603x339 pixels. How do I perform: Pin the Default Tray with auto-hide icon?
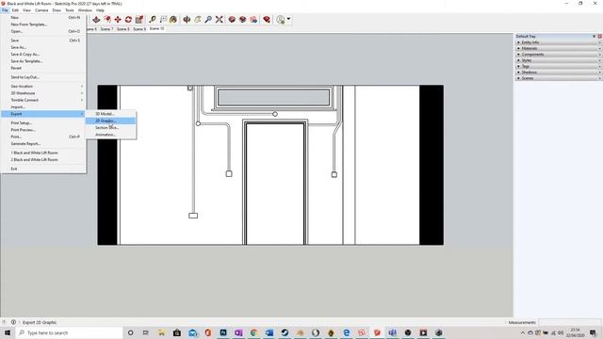pos(595,36)
